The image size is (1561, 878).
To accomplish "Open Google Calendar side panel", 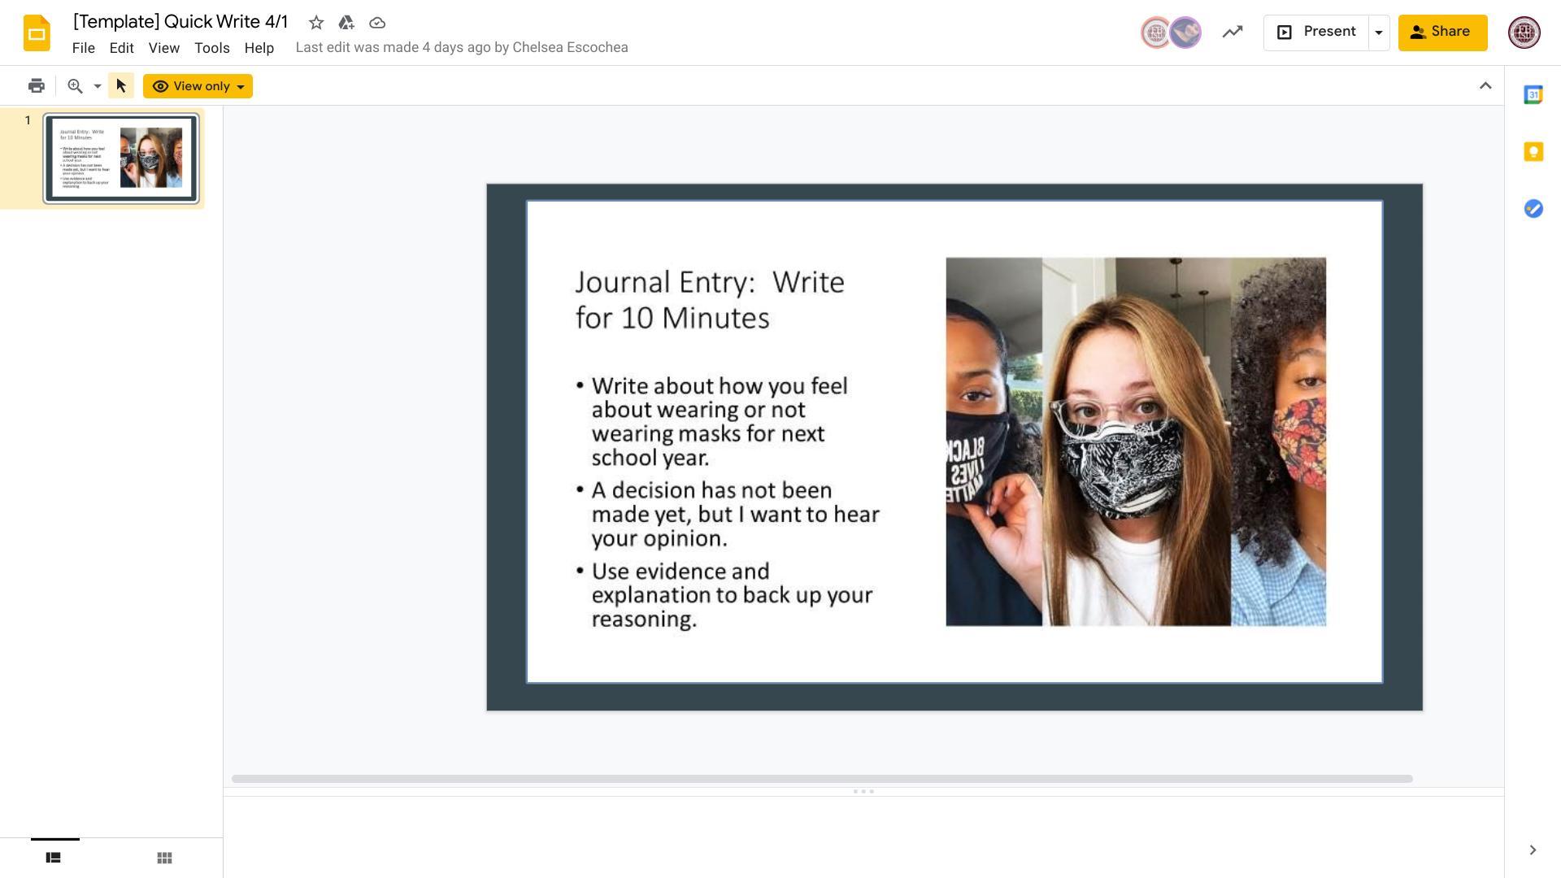I will [1533, 95].
